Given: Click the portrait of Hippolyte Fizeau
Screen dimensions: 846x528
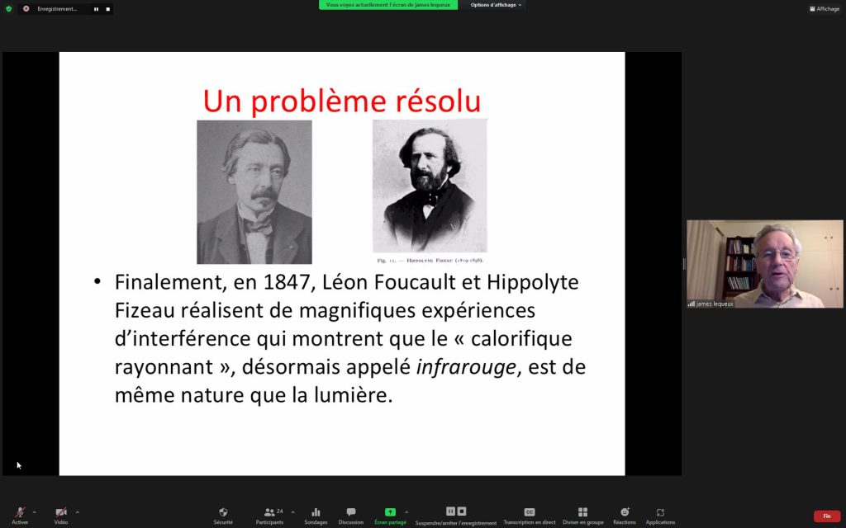Looking at the screenshot, I should (x=430, y=186).
